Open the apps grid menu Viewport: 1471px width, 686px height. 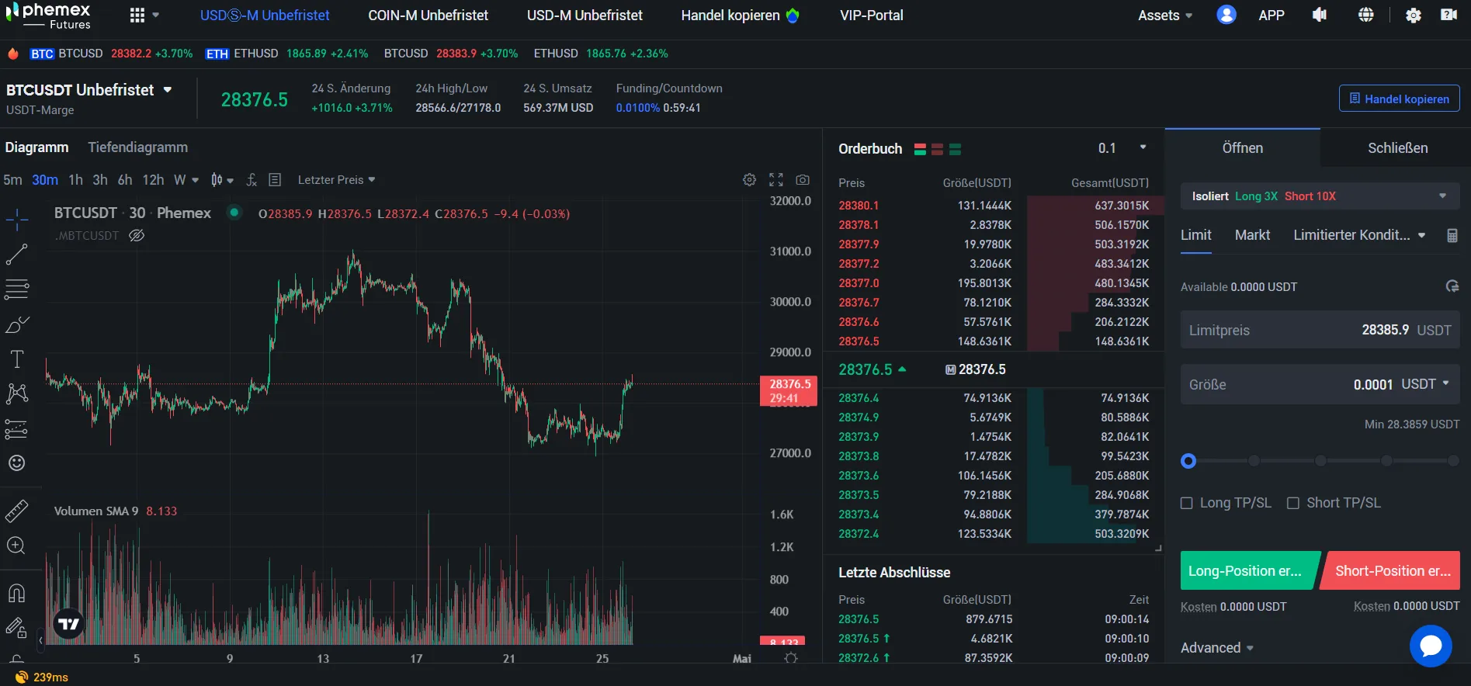coord(137,15)
